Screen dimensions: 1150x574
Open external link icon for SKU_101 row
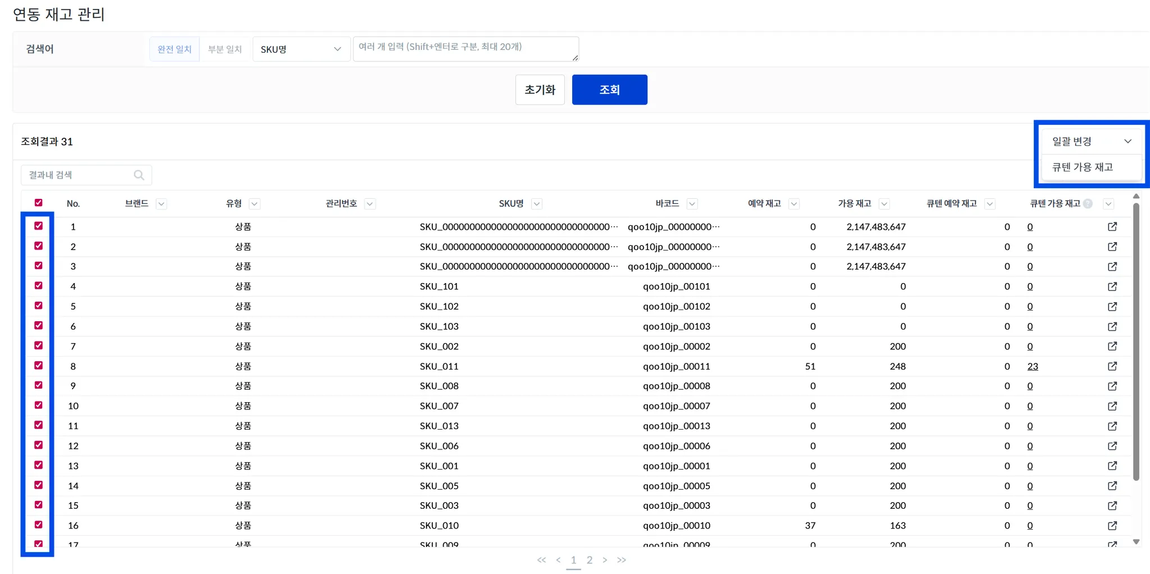1112,286
